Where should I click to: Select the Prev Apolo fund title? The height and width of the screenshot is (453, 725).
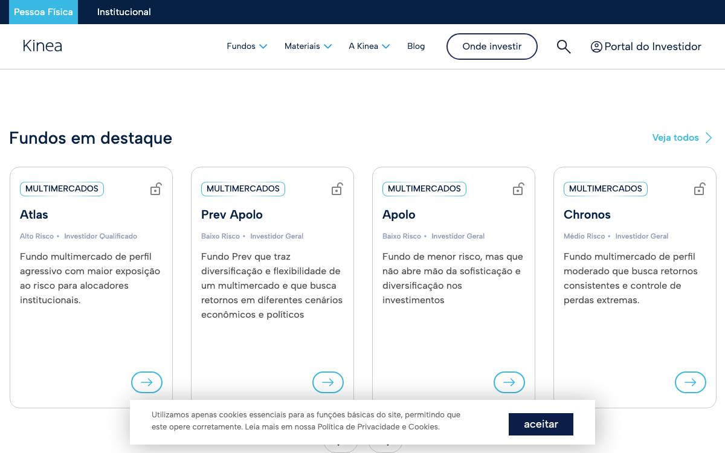(232, 214)
